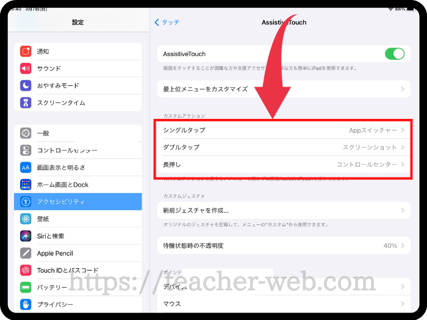
Task: Open 画面表示と明るさ settings
Action: point(78,168)
